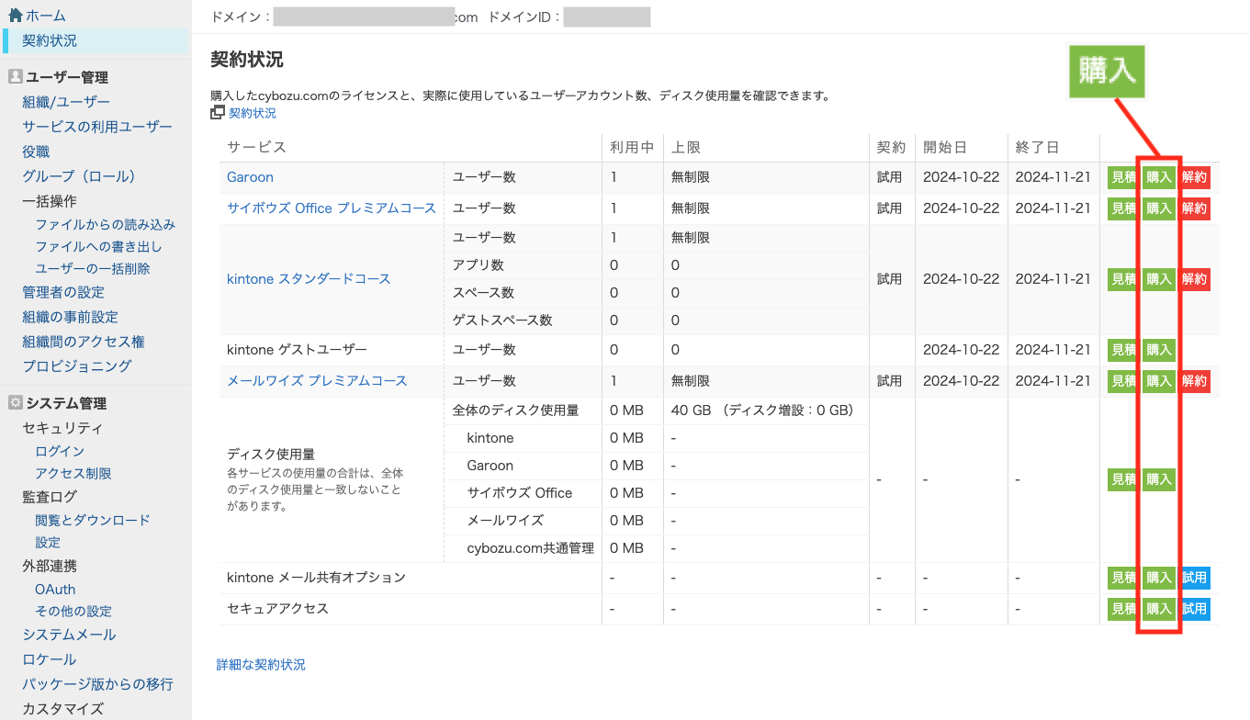Select OAuth under 外部連携
The width and height of the screenshot is (1250, 720).
55,590
